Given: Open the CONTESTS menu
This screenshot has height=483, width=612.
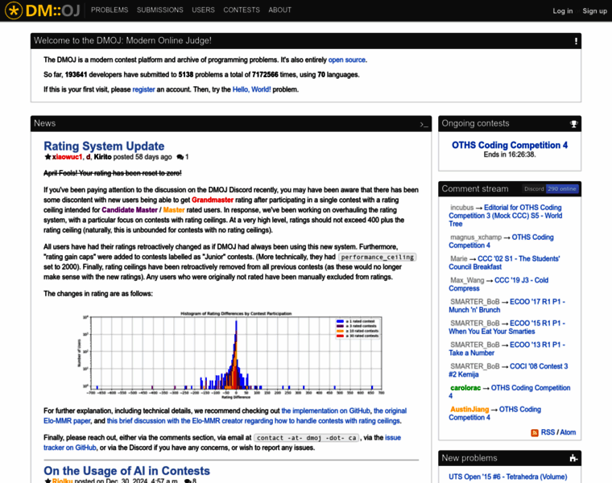Looking at the screenshot, I should 242,10.
